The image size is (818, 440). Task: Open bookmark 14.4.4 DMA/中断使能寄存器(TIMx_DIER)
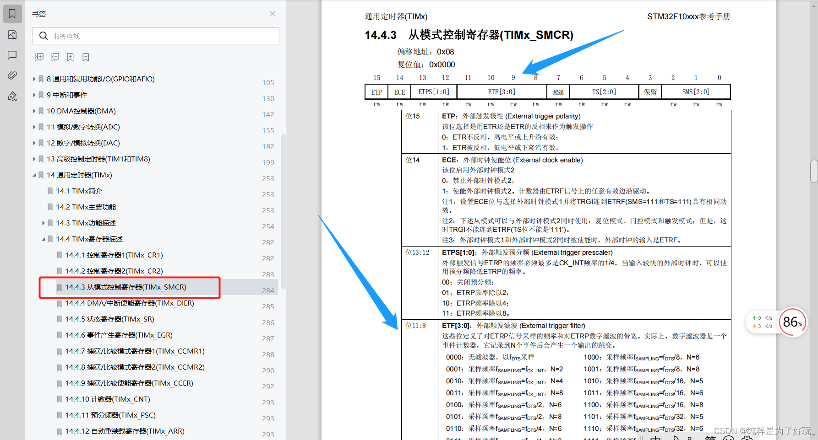click(130, 303)
